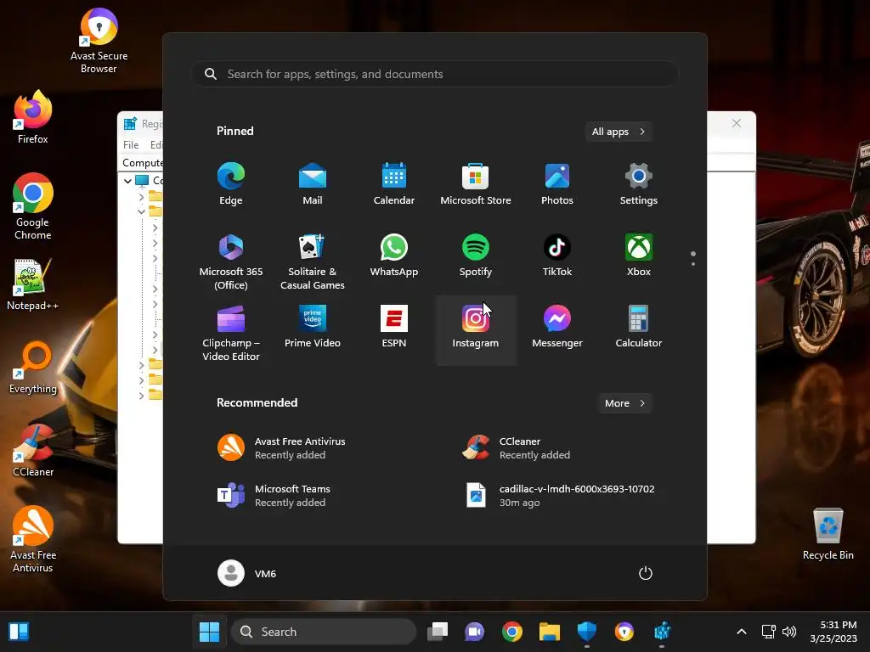Click the Start menu search field
Image resolution: width=870 pixels, height=652 pixels.
(435, 74)
